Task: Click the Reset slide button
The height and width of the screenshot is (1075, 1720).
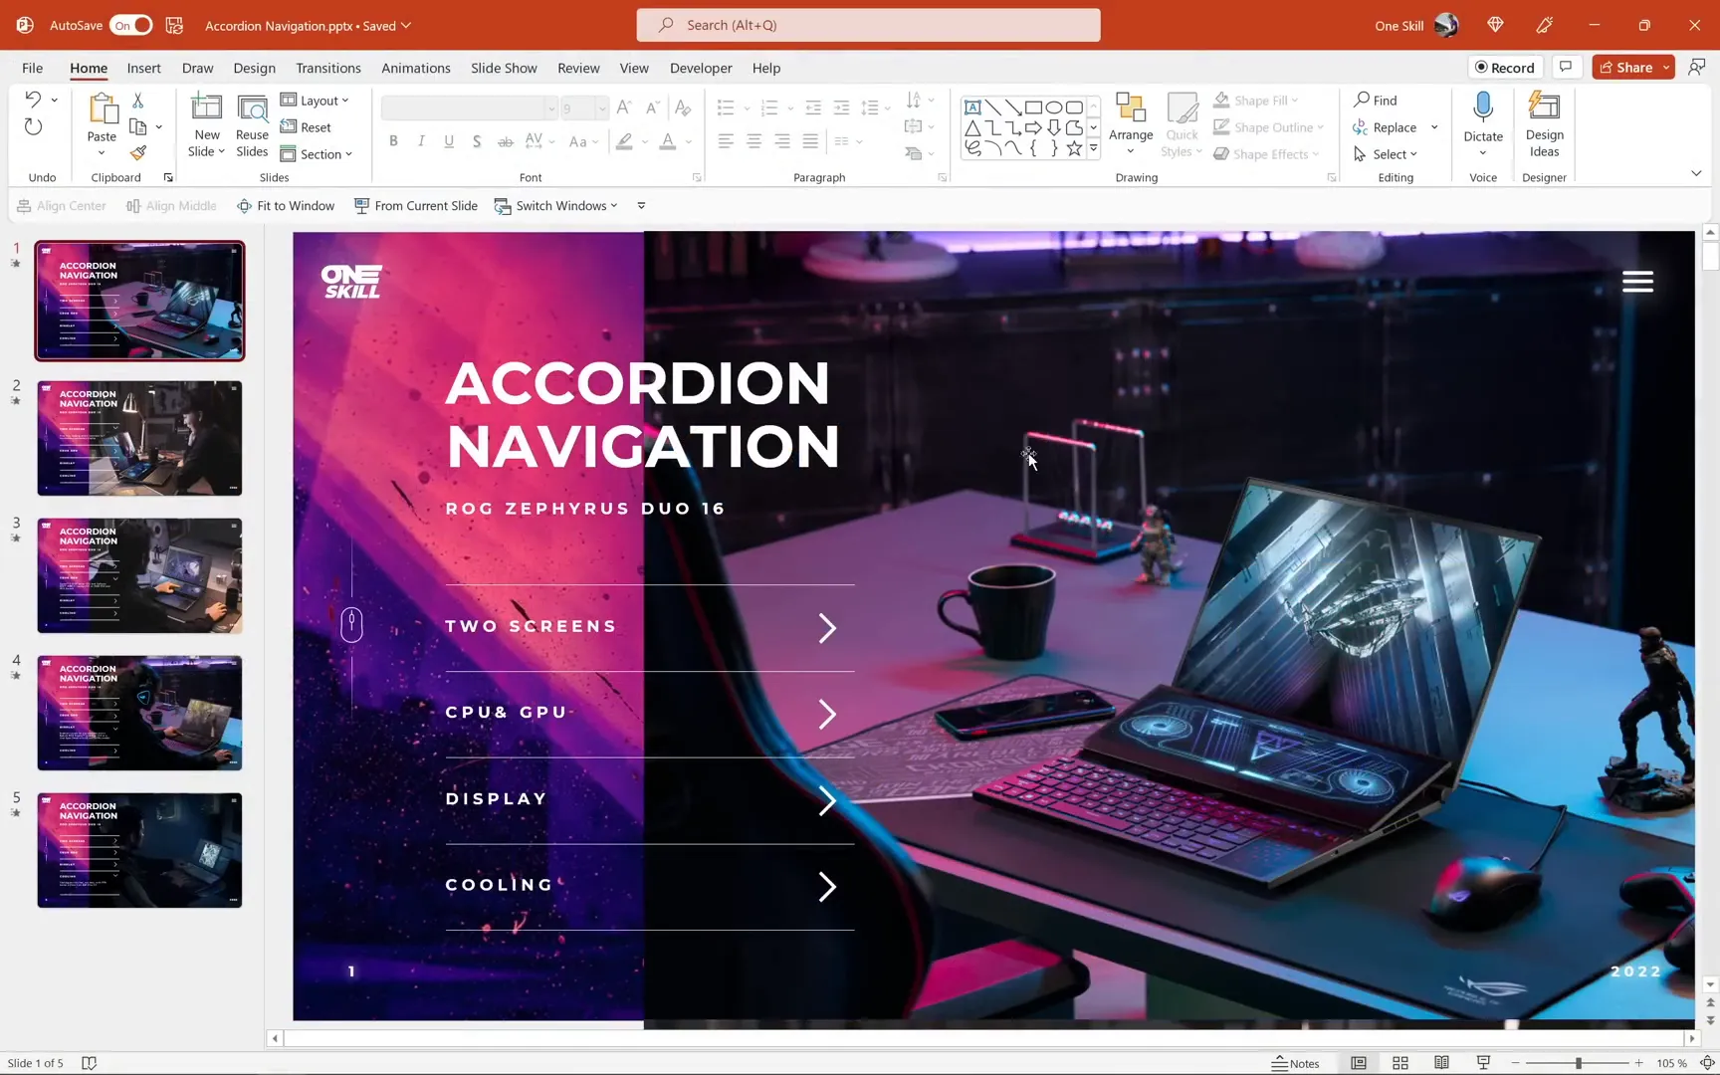Action: [x=306, y=127]
